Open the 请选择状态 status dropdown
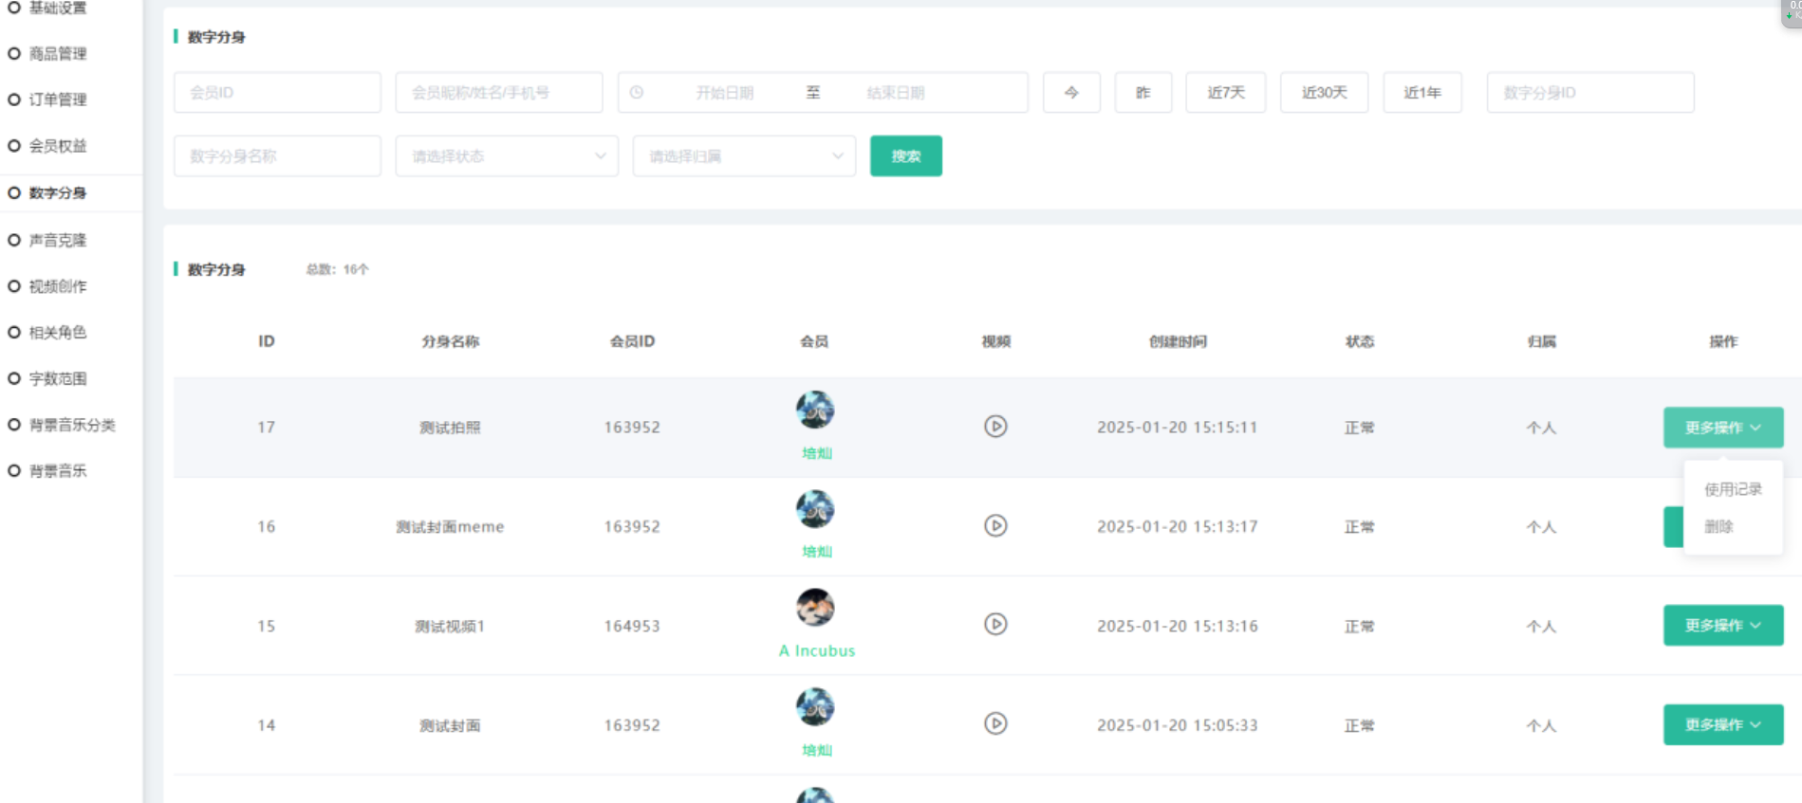The width and height of the screenshot is (1802, 803). [507, 156]
